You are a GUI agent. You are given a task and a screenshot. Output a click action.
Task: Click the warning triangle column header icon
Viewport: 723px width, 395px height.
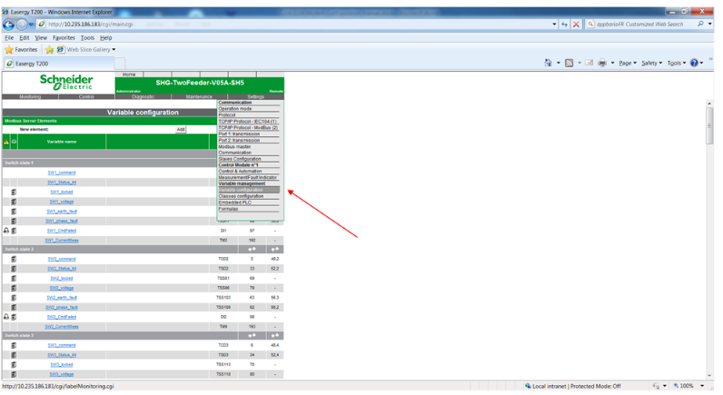click(x=6, y=142)
